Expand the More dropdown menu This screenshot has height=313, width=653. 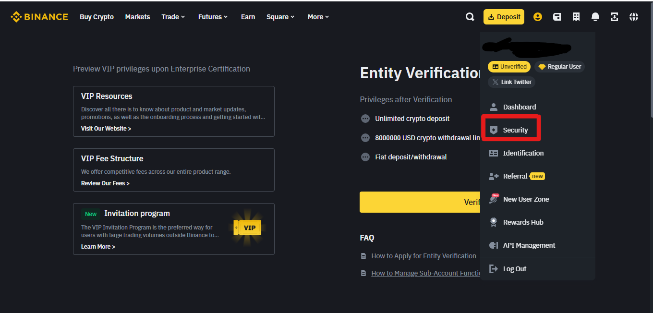319,17
